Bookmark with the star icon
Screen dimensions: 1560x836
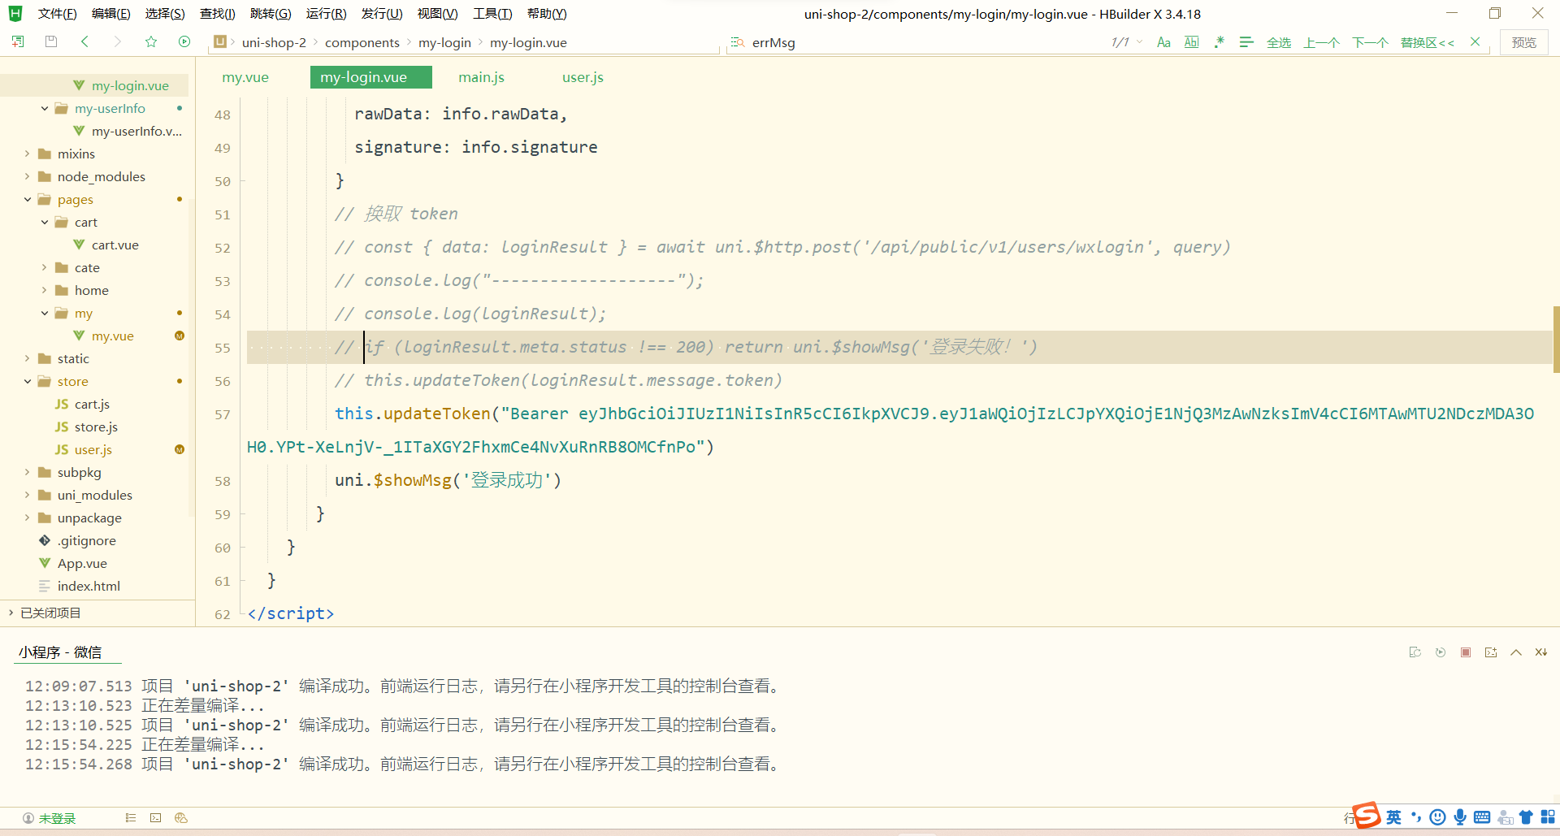pos(151,41)
